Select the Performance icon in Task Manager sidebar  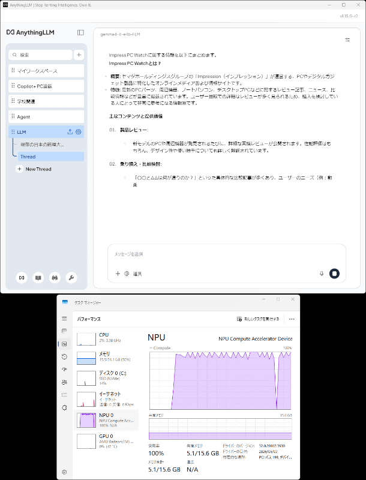point(64,344)
